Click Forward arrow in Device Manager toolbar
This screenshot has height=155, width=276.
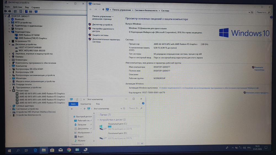coord(10,11)
